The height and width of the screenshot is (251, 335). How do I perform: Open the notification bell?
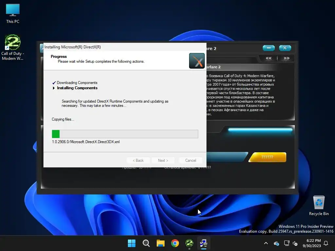[x=326, y=243]
